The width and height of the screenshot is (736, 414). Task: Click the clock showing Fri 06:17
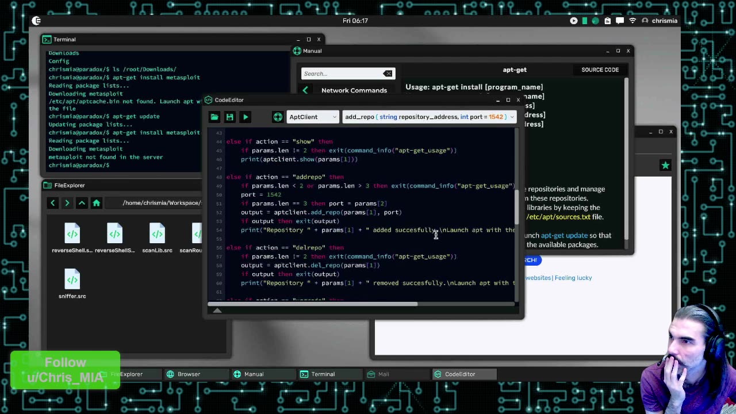click(x=355, y=21)
